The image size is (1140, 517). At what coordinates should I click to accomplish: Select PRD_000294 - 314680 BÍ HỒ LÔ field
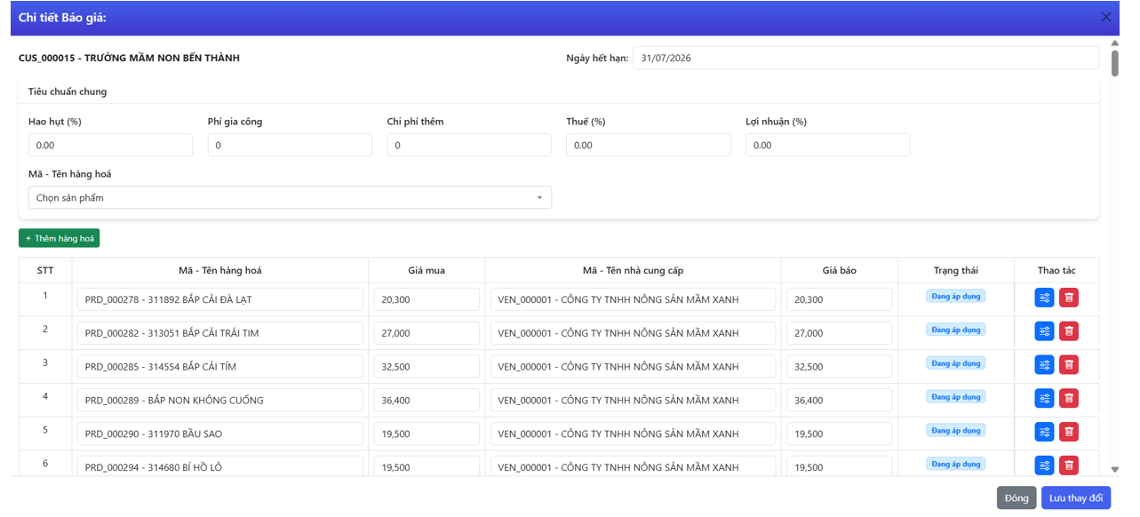220,466
